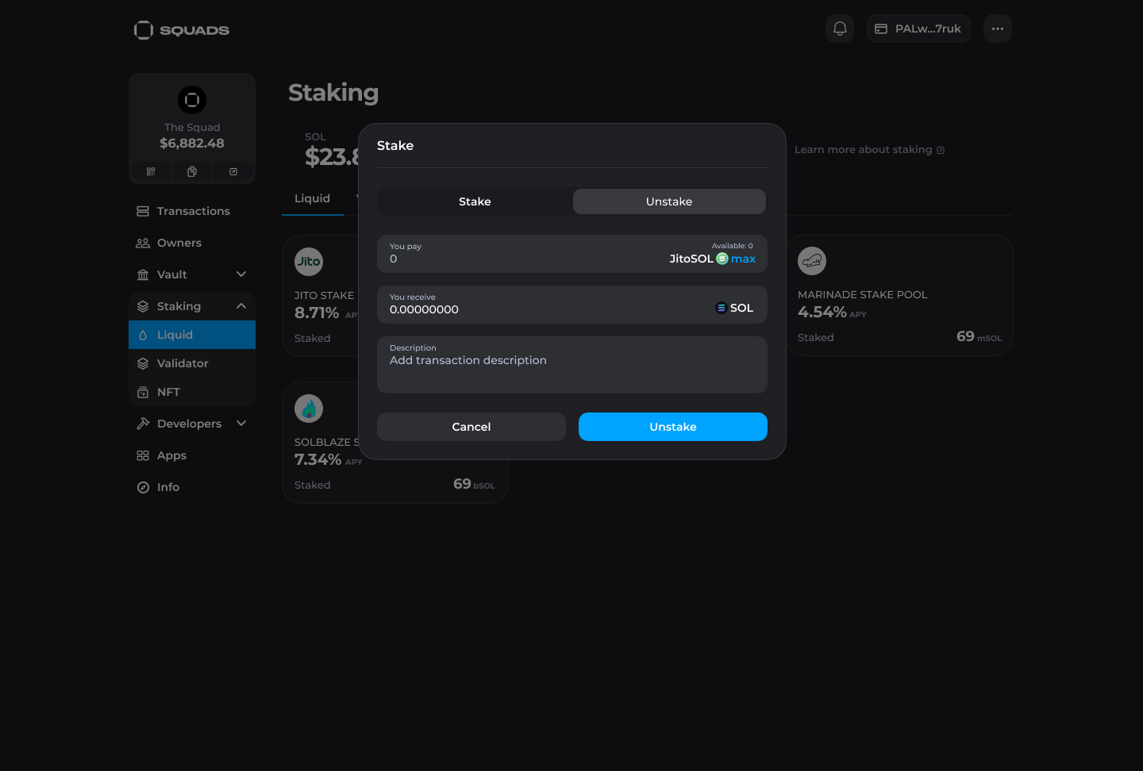This screenshot has width=1143, height=771.
Task: Cancel the stake dialog
Action: 471,427
